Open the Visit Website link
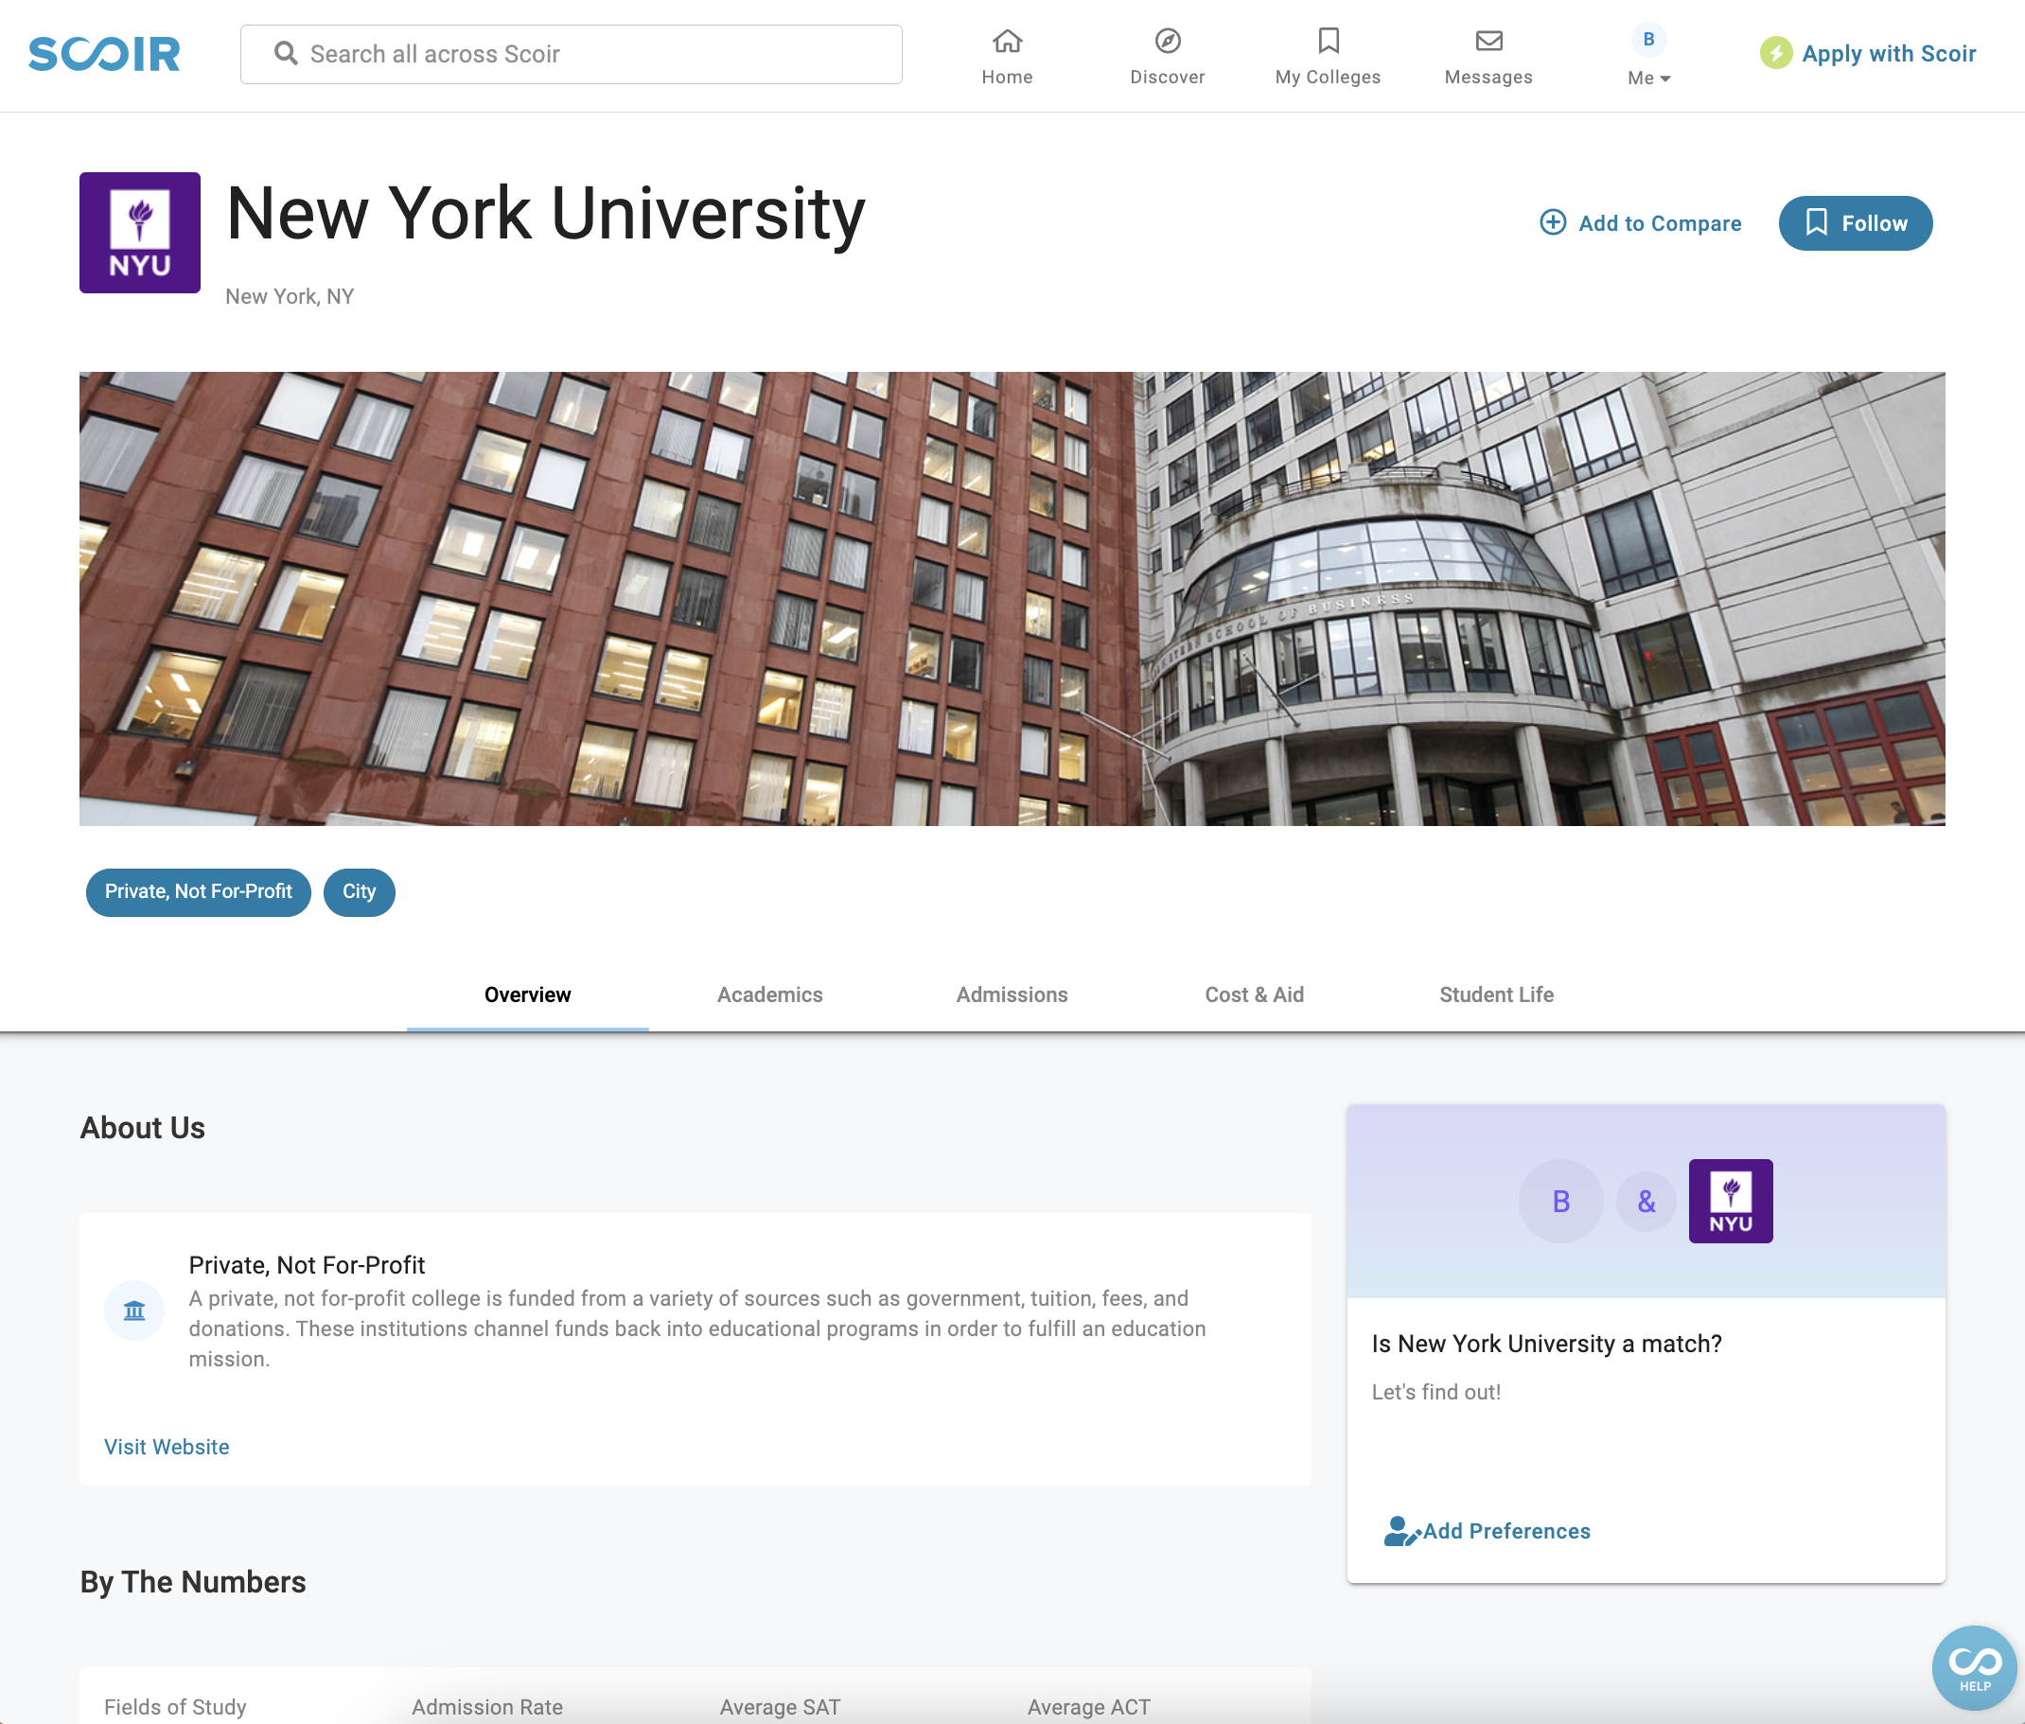Image resolution: width=2025 pixels, height=1724 pixels. point(167,1447)
